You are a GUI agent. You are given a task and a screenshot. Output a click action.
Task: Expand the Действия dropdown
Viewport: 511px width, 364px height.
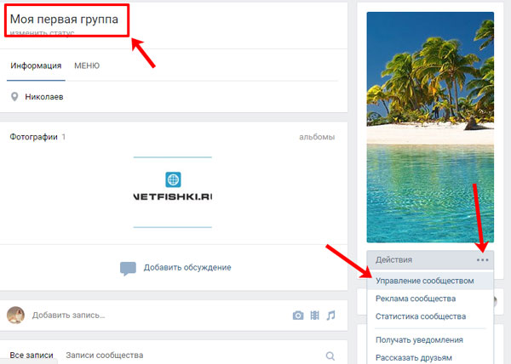393,259
